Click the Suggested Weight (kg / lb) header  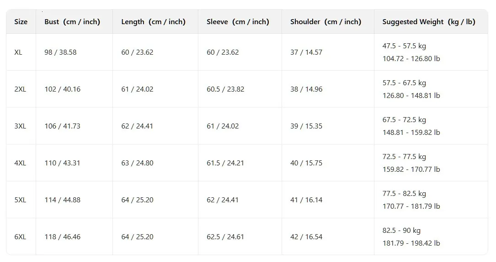click(x=429, y=22)
